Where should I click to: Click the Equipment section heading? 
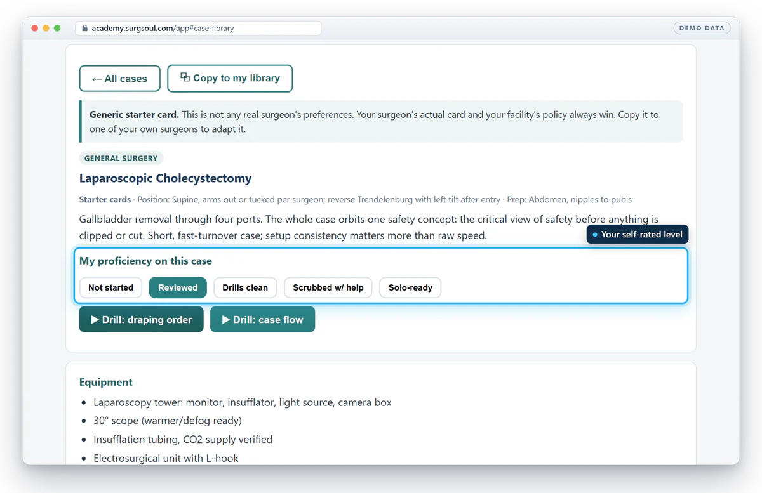coord(106,382)
